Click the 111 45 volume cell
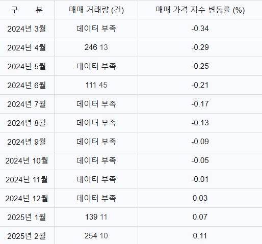This screenshot has height=244, width=262. tap(96, 85)
